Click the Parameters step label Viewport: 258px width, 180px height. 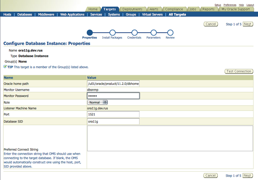pyautogui.click(x=153, y=37)
